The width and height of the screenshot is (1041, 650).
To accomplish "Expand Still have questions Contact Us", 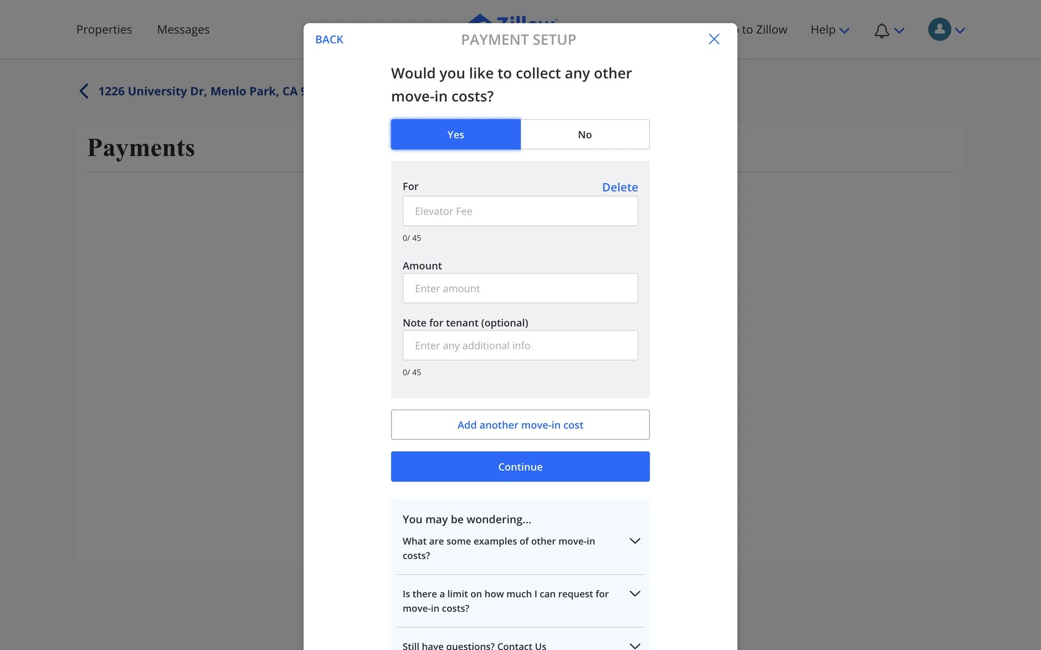I will pos(635,645).
